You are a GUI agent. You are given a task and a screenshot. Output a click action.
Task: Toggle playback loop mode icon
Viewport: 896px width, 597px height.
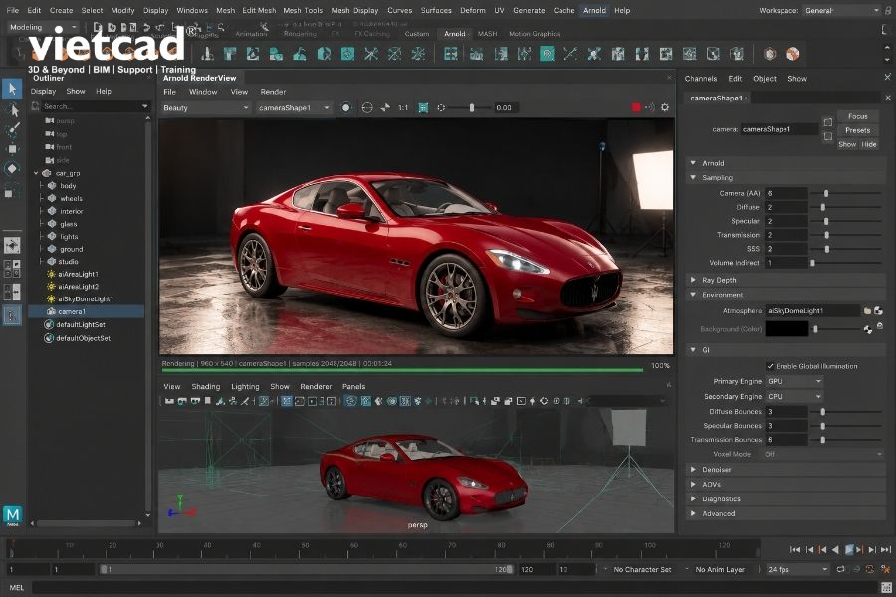pyautogui.click(x=840, y=569)
